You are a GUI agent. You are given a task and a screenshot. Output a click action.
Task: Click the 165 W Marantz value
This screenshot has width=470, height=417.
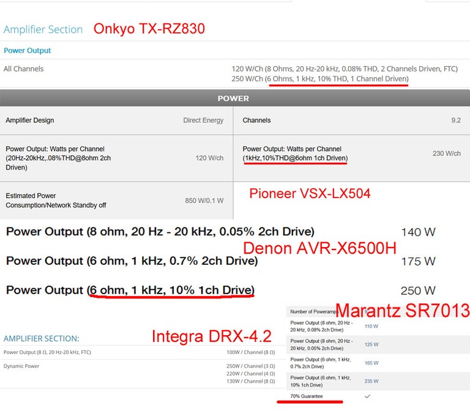(x=371, y=363)
